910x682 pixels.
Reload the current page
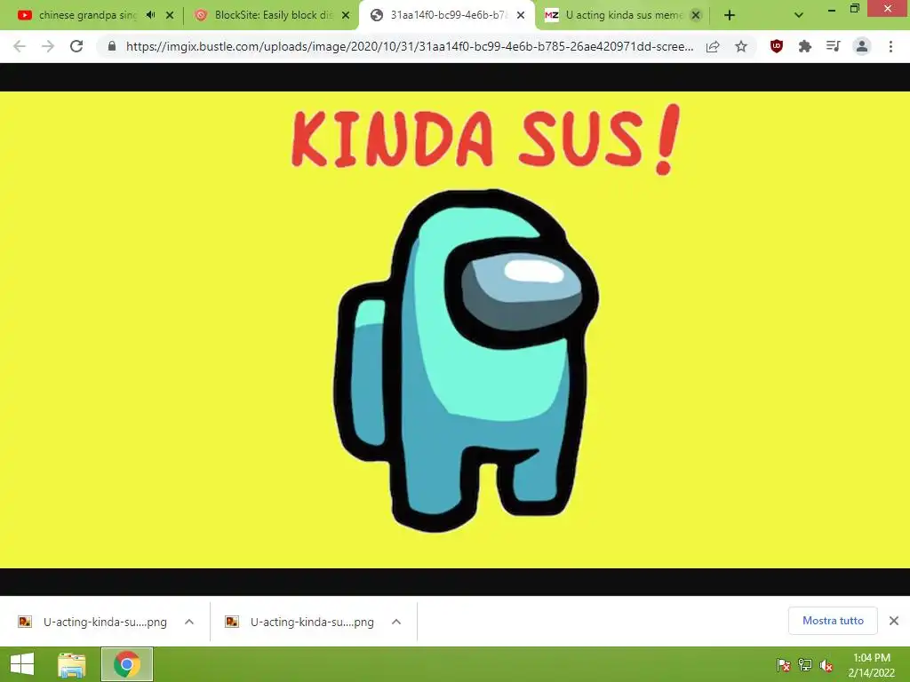pos(76,46)
